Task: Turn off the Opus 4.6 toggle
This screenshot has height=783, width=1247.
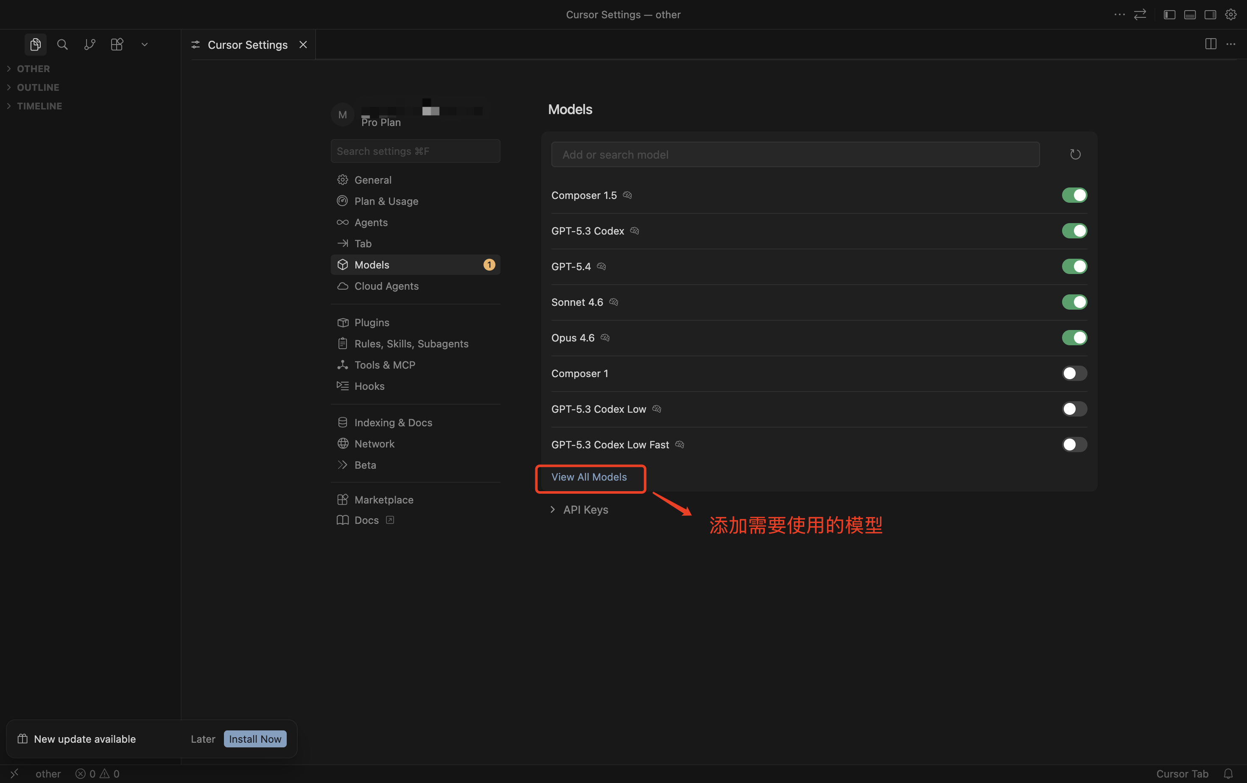Action: pyautogui.click(x=1074, y=338)
